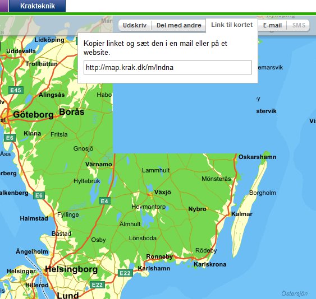Select the E6 sign near Kinna
The height and width of the screenshot is (299, 316).
point(10,138)
